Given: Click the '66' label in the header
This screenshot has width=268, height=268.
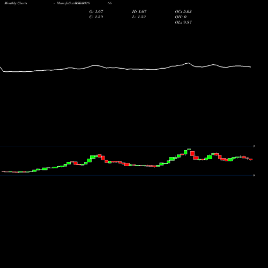Looking at the screenshot, I should (x=109, y=3).
